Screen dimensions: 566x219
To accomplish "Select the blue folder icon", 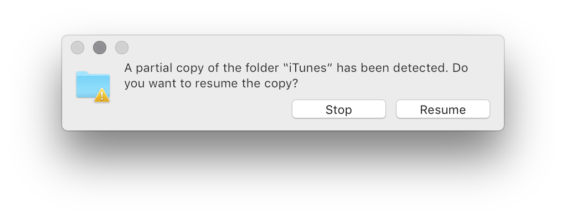I will (x=93, y=86).
